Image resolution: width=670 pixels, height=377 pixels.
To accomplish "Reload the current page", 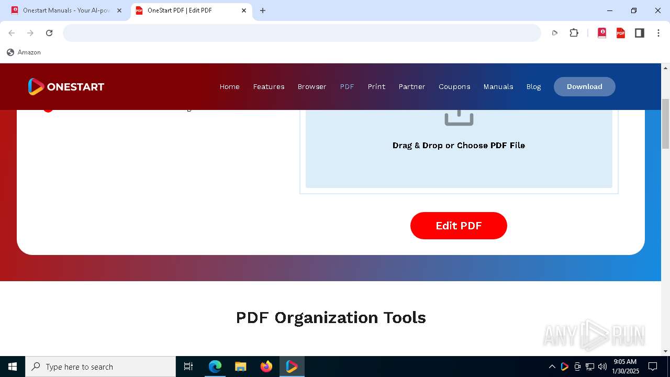I will (49, 33).
